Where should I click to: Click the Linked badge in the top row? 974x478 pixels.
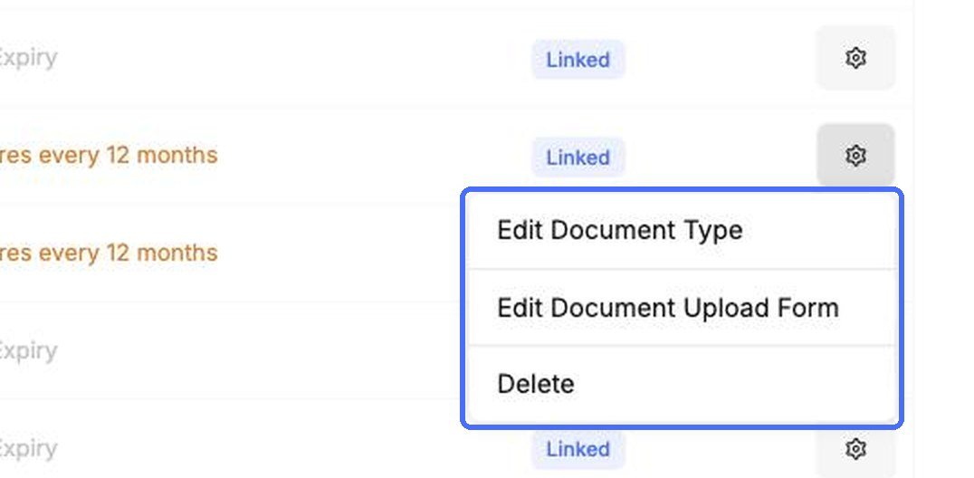click(x=578, y=60)
